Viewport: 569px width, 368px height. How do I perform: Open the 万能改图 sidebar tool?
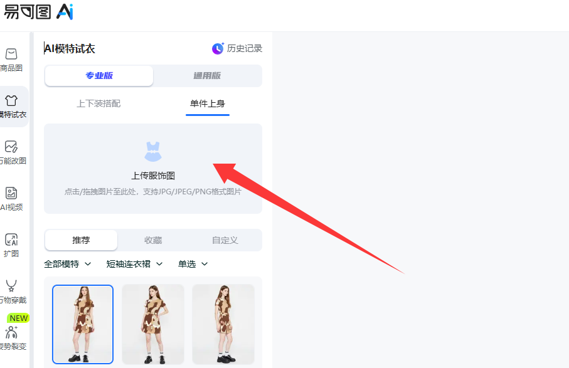pyautogui.click(x=11, y=147)
